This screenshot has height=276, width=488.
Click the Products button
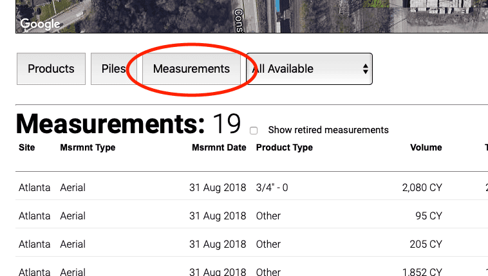click(x=51, y=69)
